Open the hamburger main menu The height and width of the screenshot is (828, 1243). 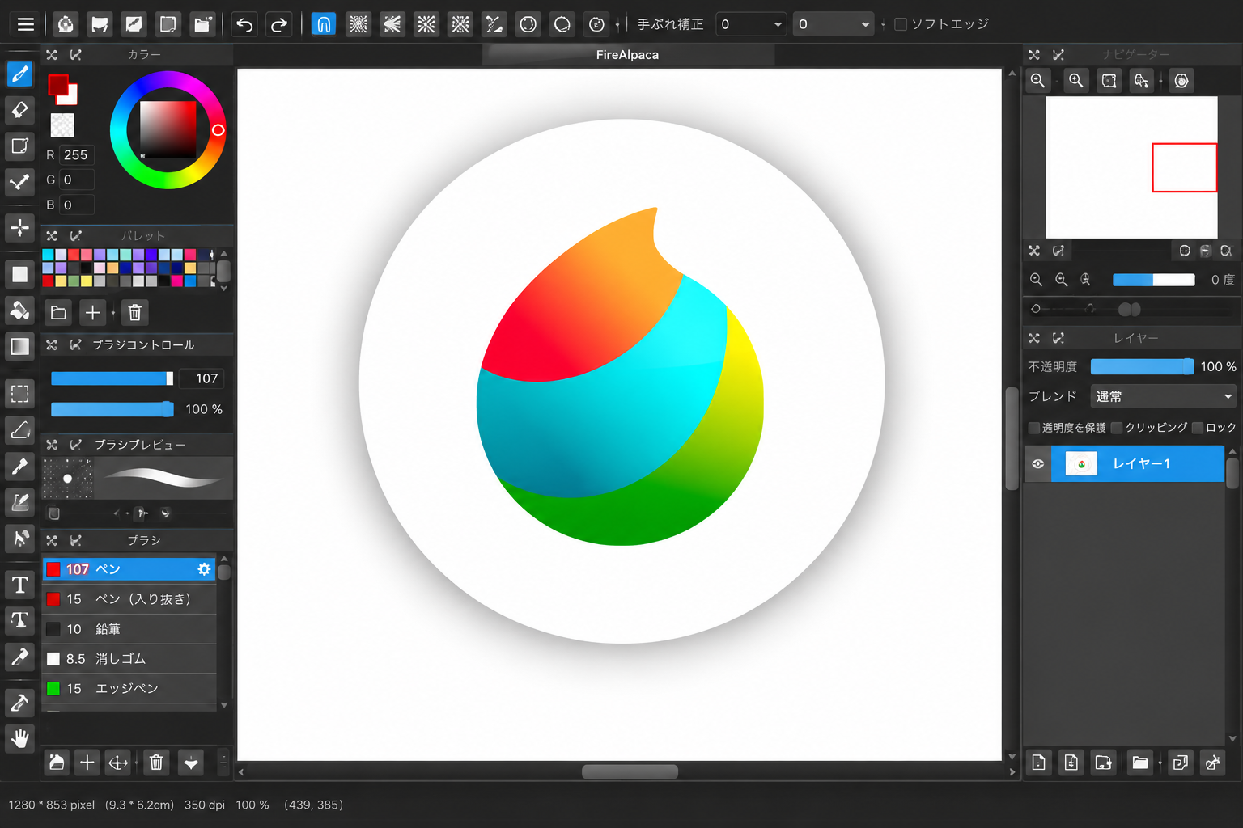(26, 24)
